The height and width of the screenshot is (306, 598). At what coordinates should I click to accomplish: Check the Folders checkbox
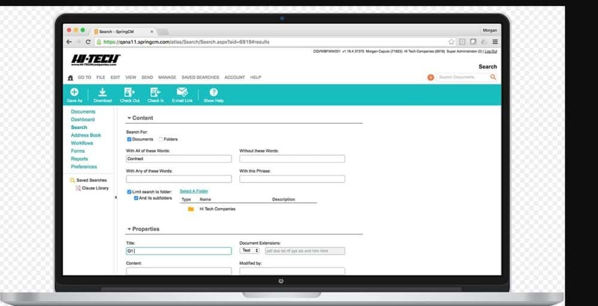[x=161, y=139]
